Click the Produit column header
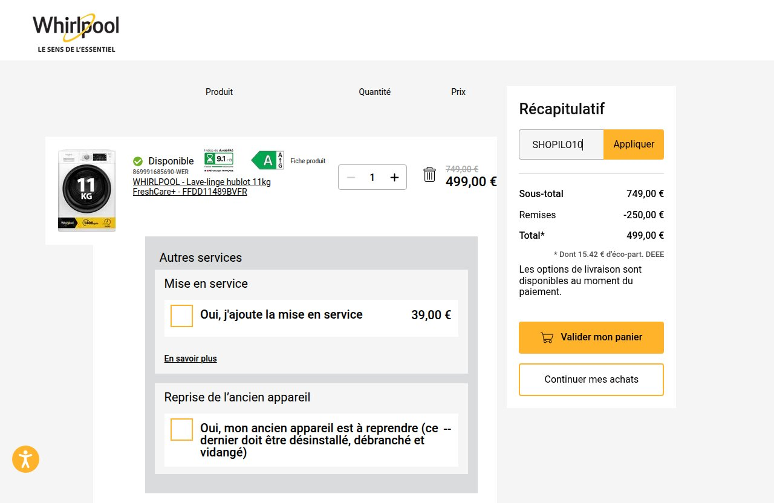Viewport: 774px width, 503px height. (x=219, y=92)
